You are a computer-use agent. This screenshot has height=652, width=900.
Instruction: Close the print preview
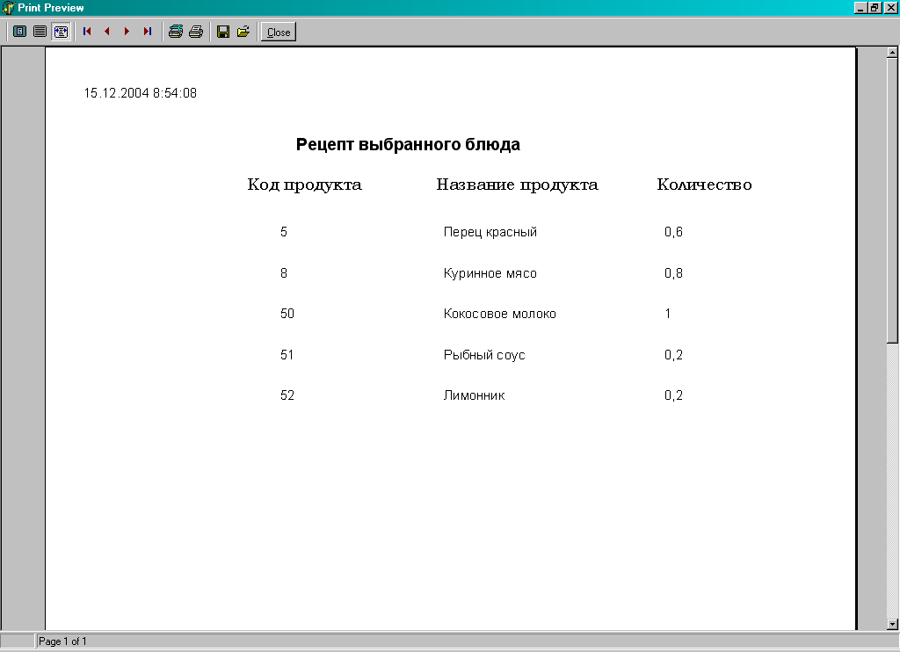tap(279, 33)
